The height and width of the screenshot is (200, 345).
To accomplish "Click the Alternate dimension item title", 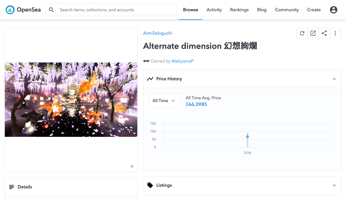I will (200, 46).
